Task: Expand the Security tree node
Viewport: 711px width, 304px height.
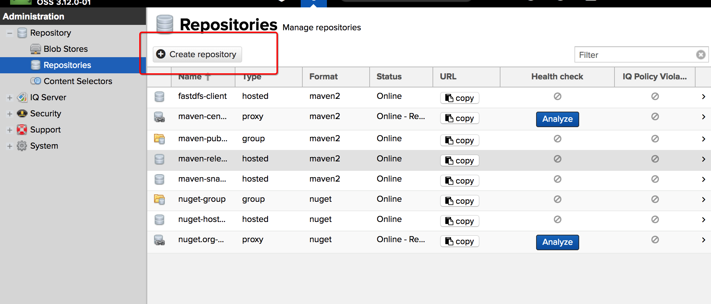Action: click(10, 114)
